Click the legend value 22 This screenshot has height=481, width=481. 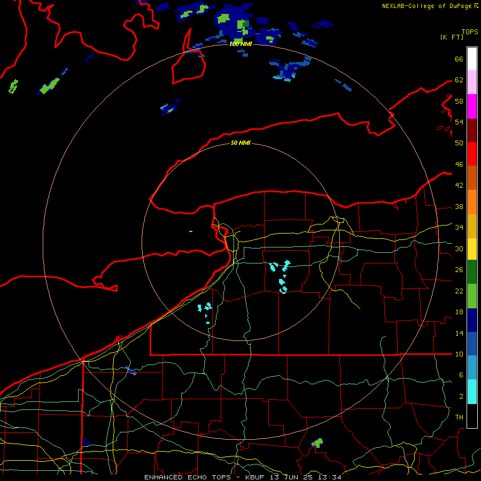(x=459, y=291)
